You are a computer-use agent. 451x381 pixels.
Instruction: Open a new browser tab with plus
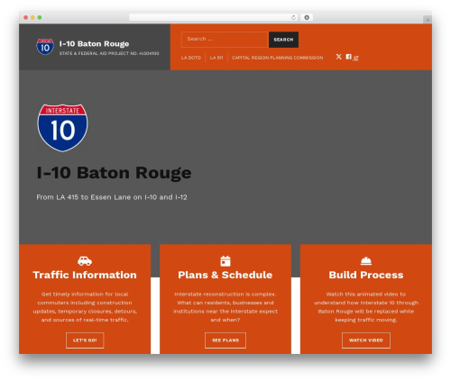(x=428, y=20)
